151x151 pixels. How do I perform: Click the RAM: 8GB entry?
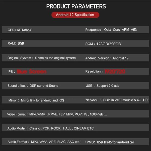click(x=16, y=43)
